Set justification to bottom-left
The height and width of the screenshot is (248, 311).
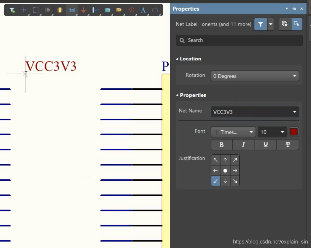[215, 181]
